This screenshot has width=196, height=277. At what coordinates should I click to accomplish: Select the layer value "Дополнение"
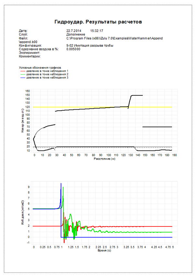pyautogui.click(x=75, y=34)
